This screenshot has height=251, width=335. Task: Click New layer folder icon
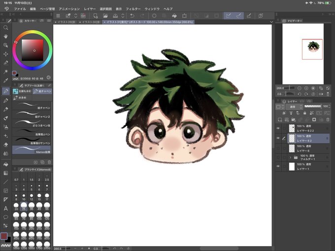click(293, 120)
